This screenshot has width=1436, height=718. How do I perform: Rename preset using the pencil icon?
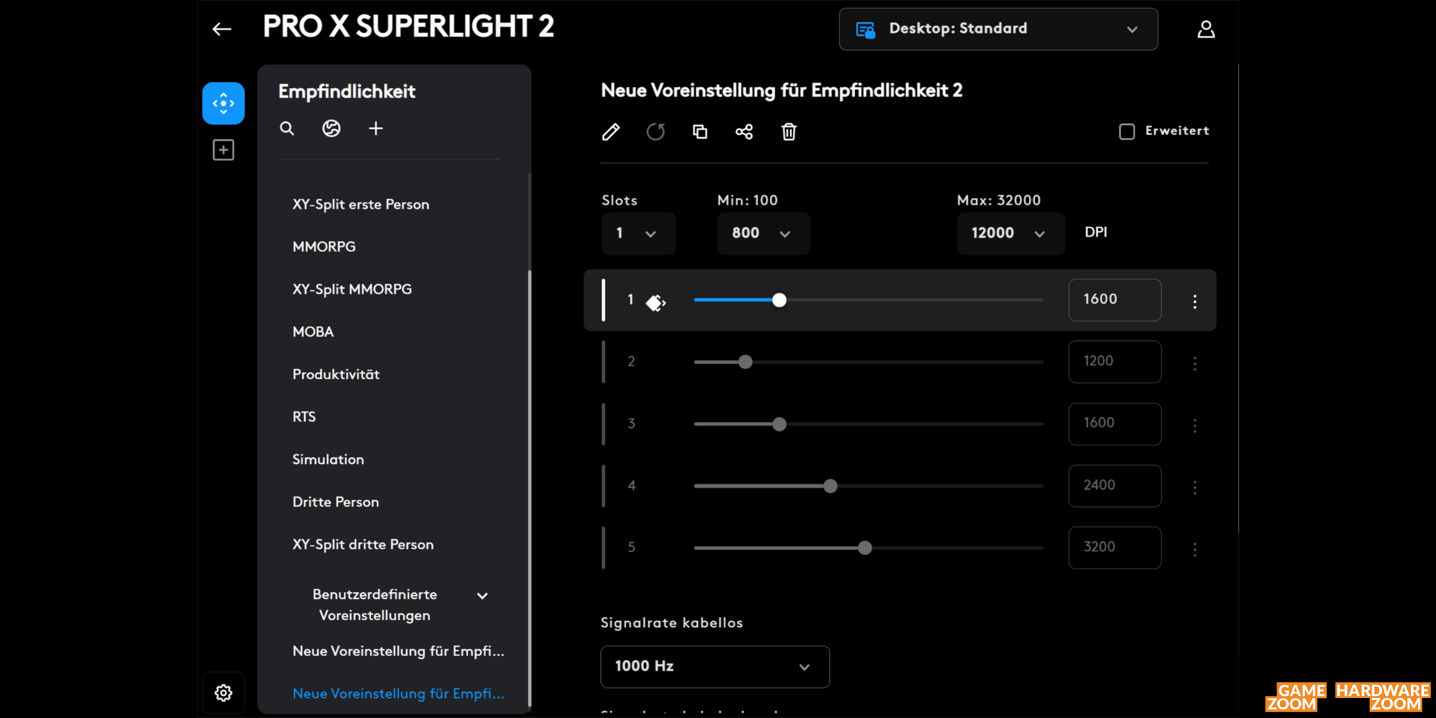click(611, 131)
